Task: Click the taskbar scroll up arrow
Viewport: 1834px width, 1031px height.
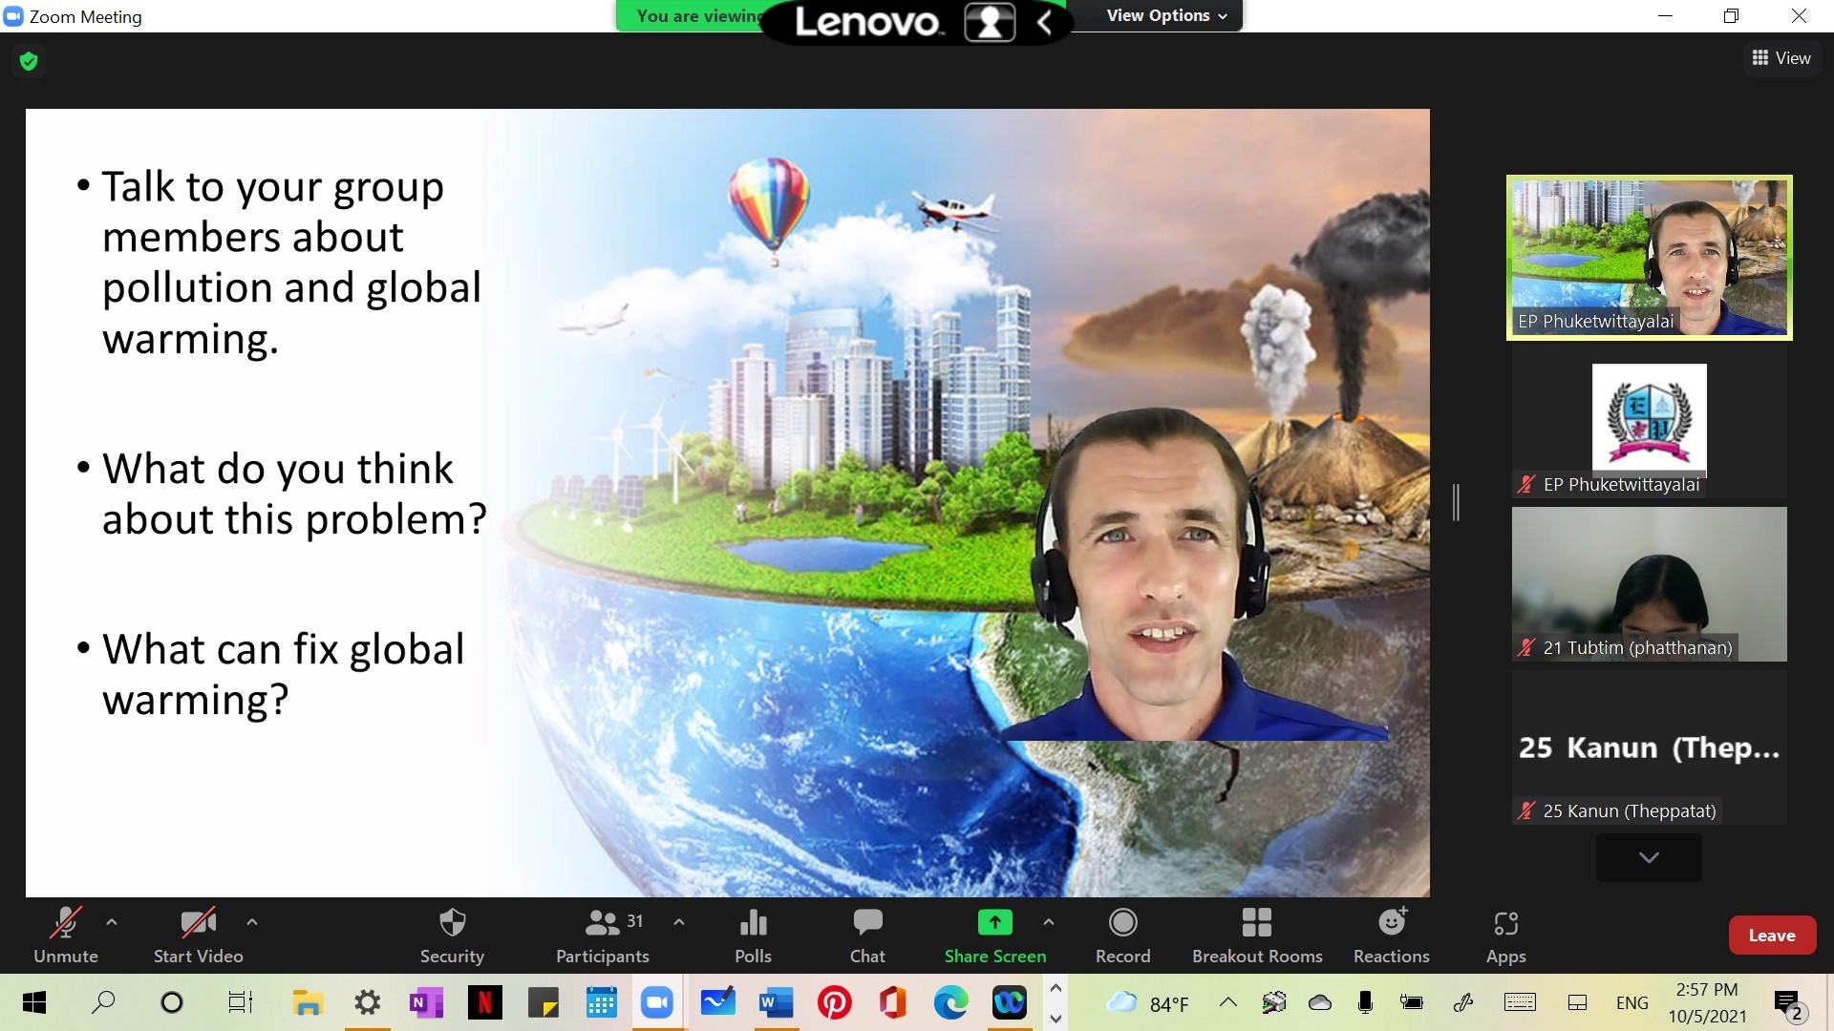Action: coord(1056,987)
